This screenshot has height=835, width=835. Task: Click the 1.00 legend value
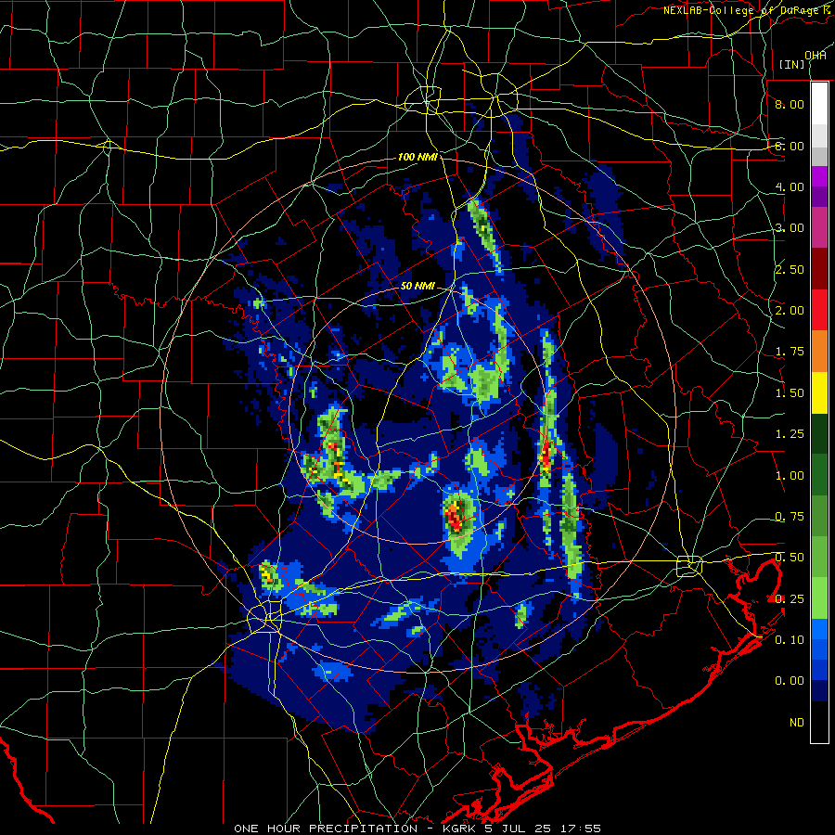point(790,476)
